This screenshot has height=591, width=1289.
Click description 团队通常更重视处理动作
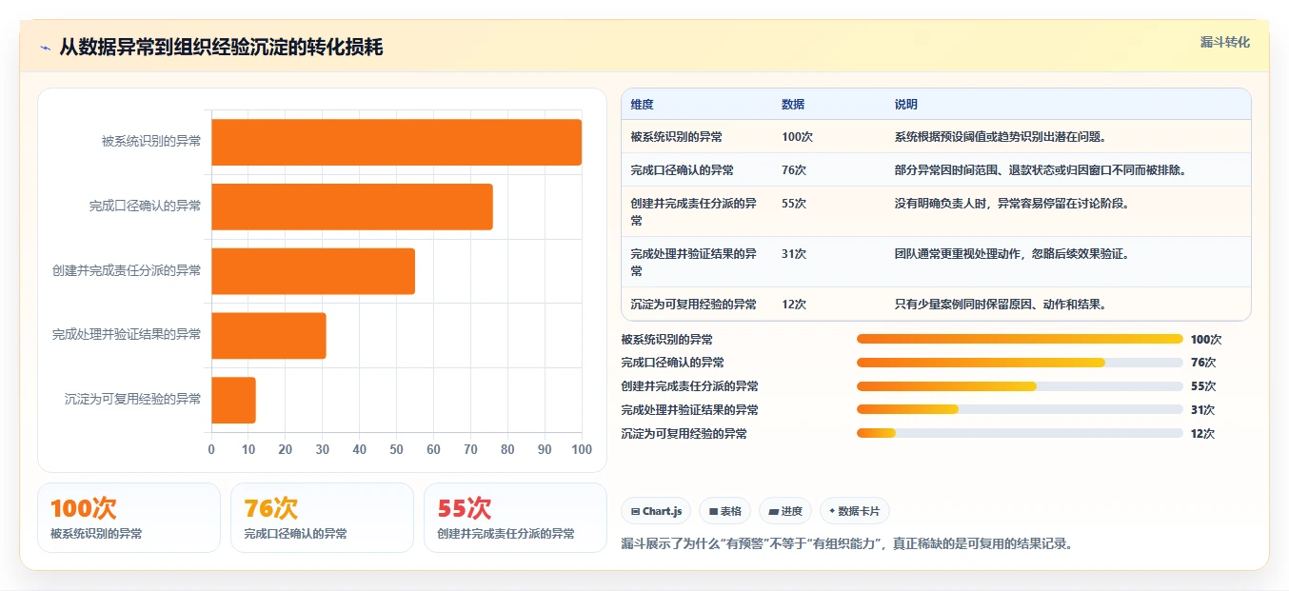1012,254
